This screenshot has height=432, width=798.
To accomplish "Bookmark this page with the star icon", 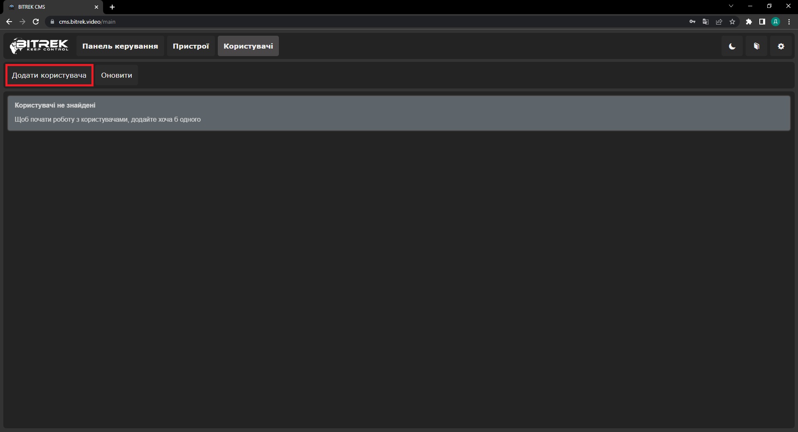I will pyautogui.click(x=732, y=22).
